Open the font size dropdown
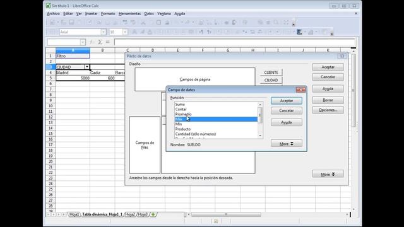The height and width of the screenshot is (227, 404). click(x=125, y=32)
